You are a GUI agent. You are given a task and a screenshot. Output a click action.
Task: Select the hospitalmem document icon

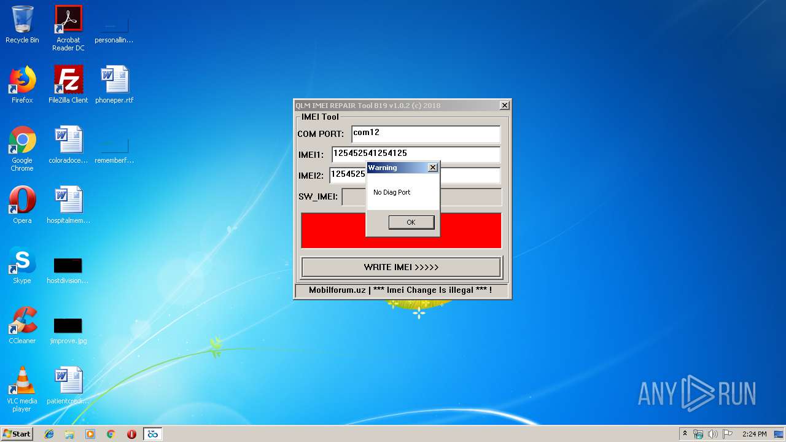pos(68,206)
